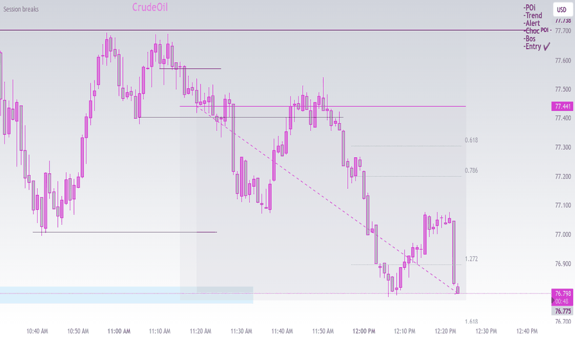Select the current price 76.798 tag
The height and width of the screenshot is (339, 575).
563,293
